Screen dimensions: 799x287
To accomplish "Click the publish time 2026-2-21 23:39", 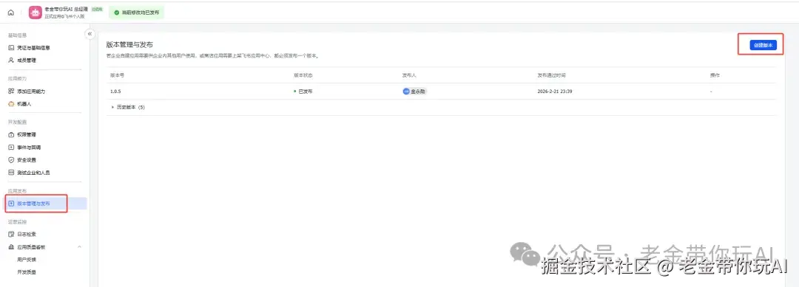I will coord(556,91).
